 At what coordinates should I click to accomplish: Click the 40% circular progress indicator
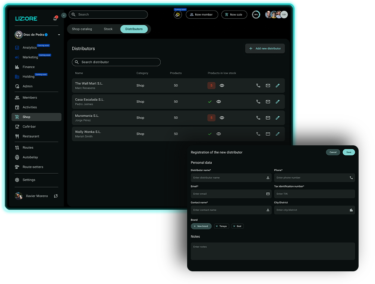pyautogui.click(x=256, y=15)
